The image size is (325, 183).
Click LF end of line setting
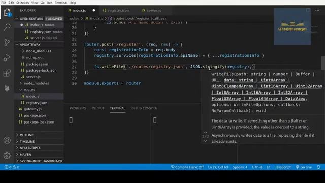[x=269, y=167]
